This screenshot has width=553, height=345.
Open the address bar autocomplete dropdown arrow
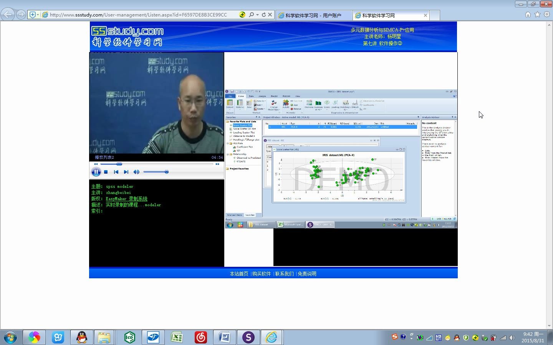pos(257,15)
